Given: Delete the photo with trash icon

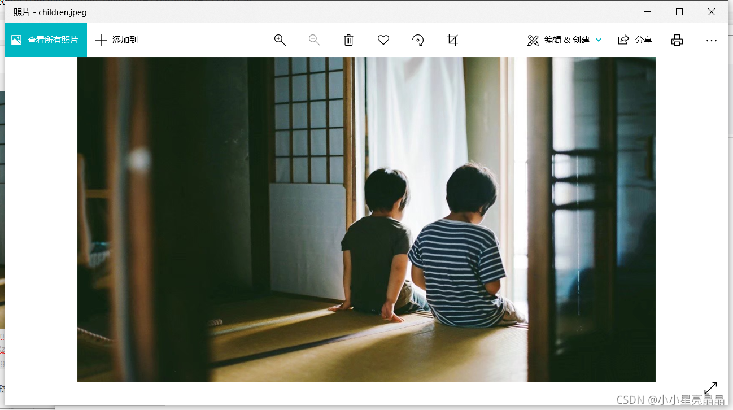Looking at the screenshot, I should (x=349, y=40).
